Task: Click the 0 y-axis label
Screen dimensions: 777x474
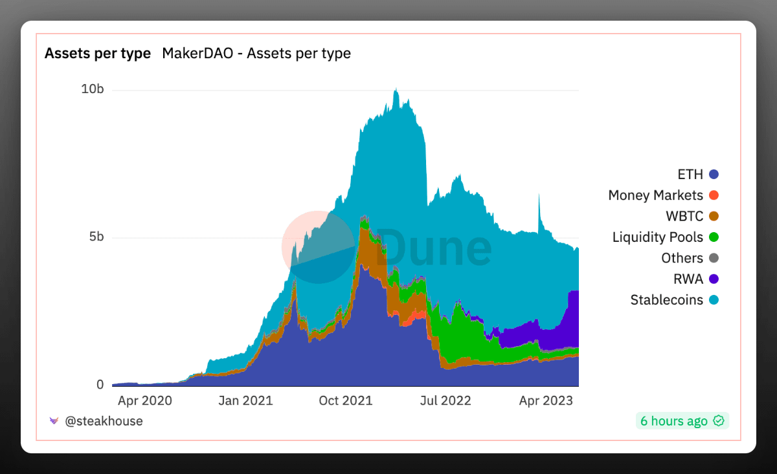Action: tap(100, 385)
